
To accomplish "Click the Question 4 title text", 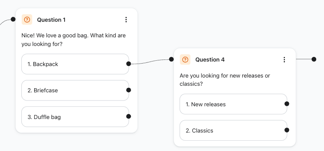I will coord(210,59).
